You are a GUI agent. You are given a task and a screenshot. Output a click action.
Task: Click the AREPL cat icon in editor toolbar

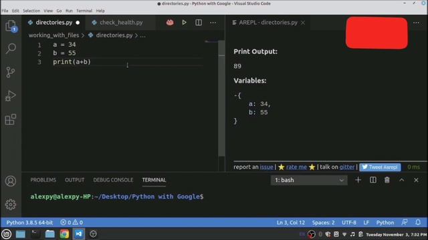pyautogui.click(x=170, y=22)
